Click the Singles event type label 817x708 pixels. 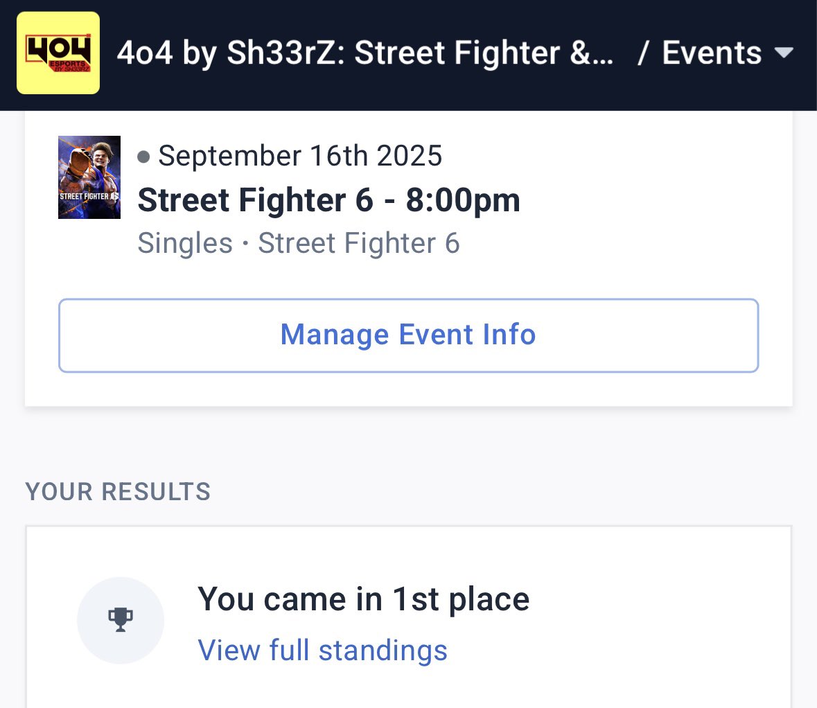click(x=185, y=243)
